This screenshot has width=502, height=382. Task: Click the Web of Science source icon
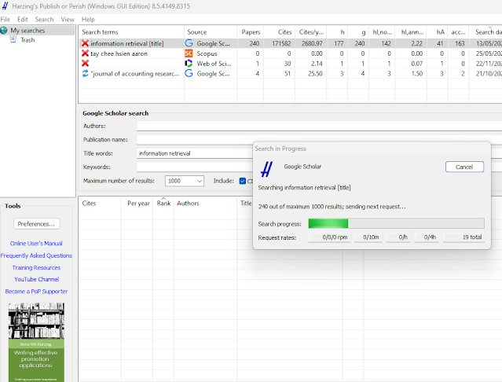[x=189, y=64]
